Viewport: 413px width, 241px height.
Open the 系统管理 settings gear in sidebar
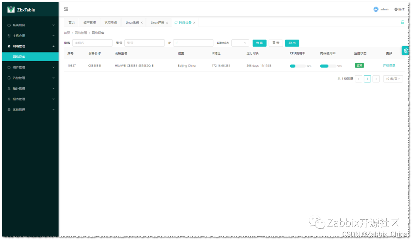coord(8,110)
